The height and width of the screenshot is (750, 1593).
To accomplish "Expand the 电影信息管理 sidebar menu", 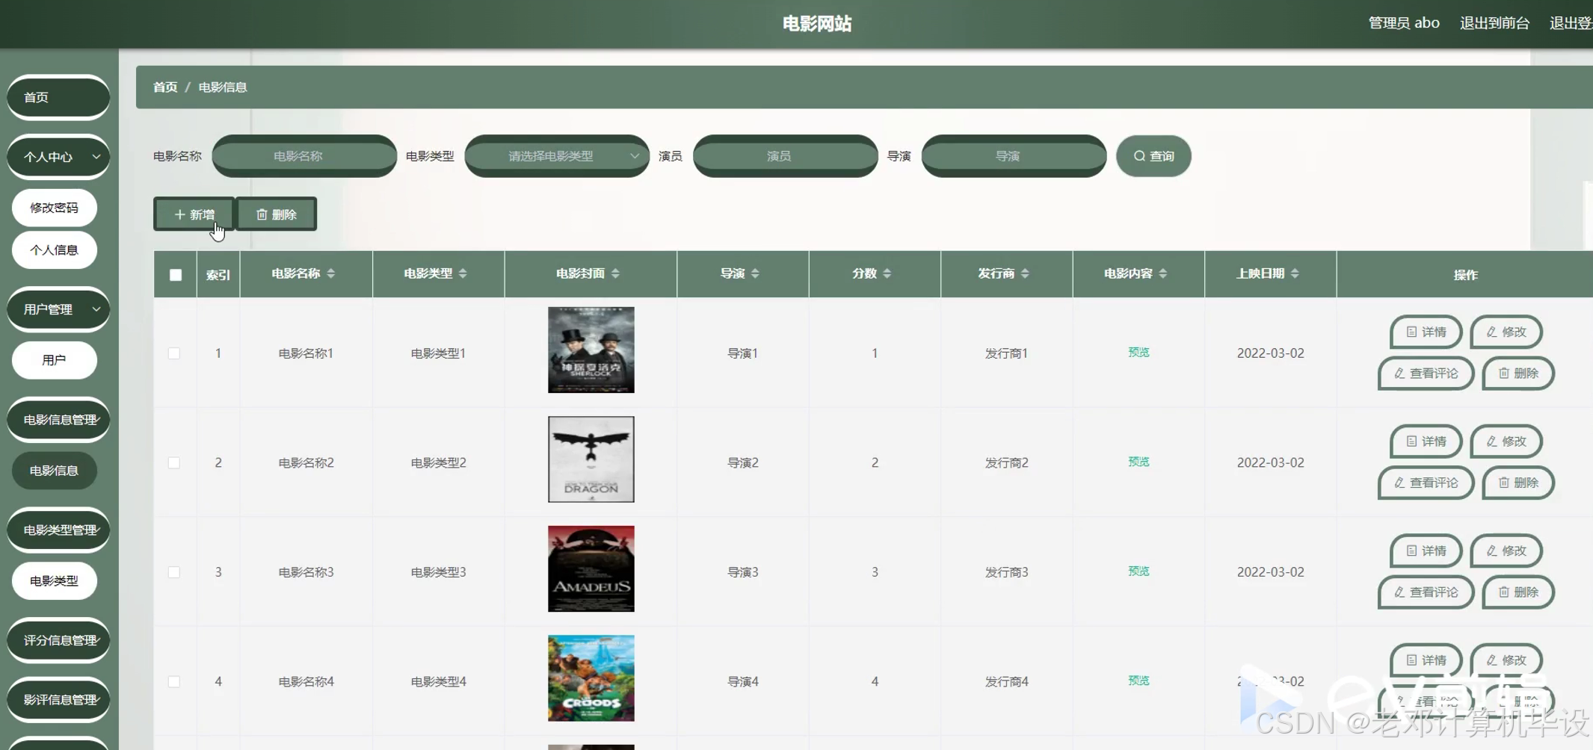I will [x=58, y=420].
